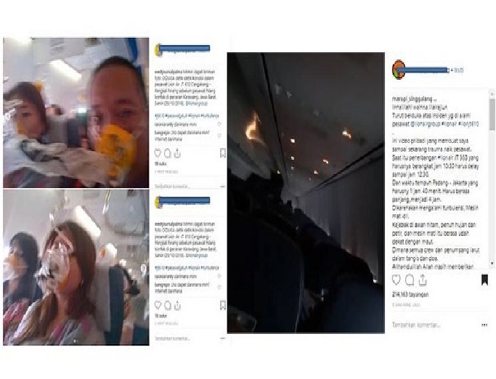The height and width of the screenshot is (379, 496).
Task: Open more options dots on the video post
Action: 484,325
